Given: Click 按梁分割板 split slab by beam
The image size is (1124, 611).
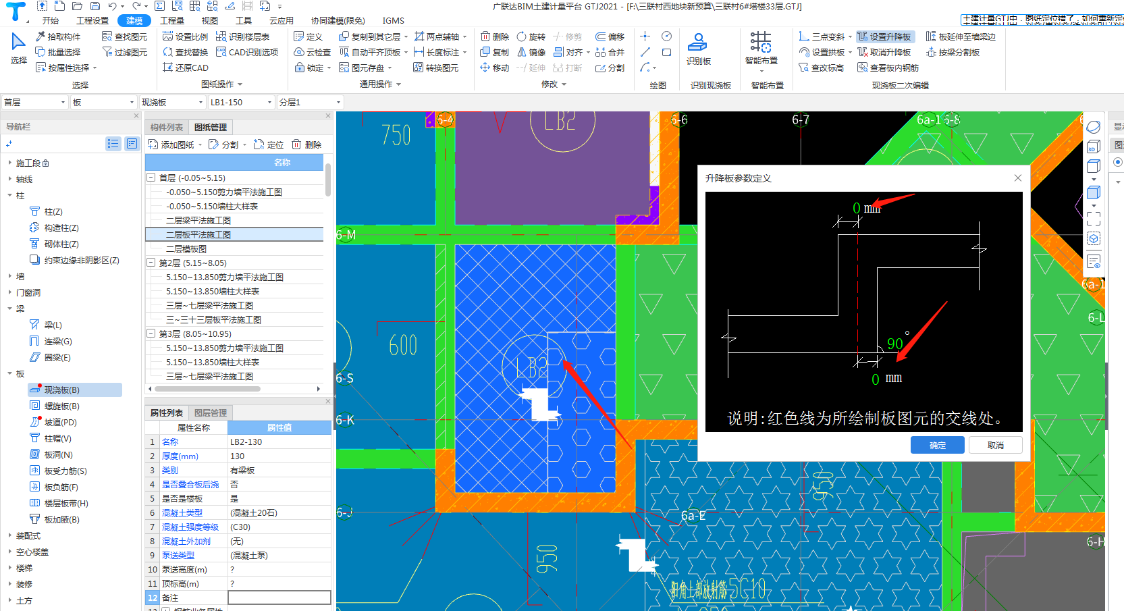Looking at the screenshot, I should 953,52.
